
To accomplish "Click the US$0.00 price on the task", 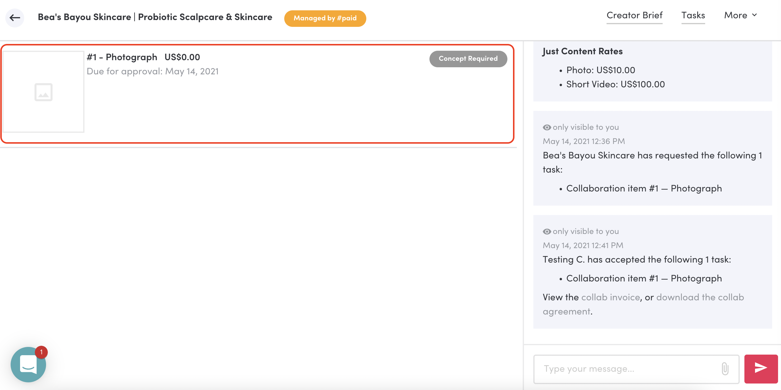I will pyautogui.click(x=182, y=57).
